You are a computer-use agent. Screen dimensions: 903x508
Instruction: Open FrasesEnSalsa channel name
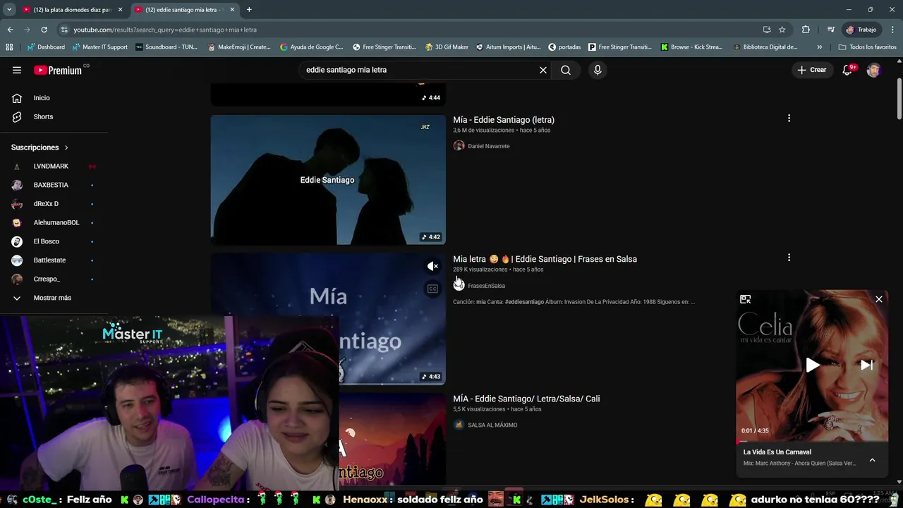pyautogui.click(x=486, y=286)
